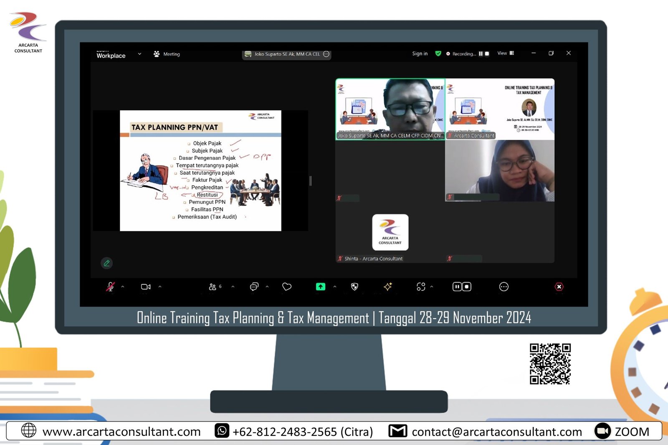Screen dimensions: 668x445
Task: Open the AI Companion sparkle icon
Action: click(388, 287)
